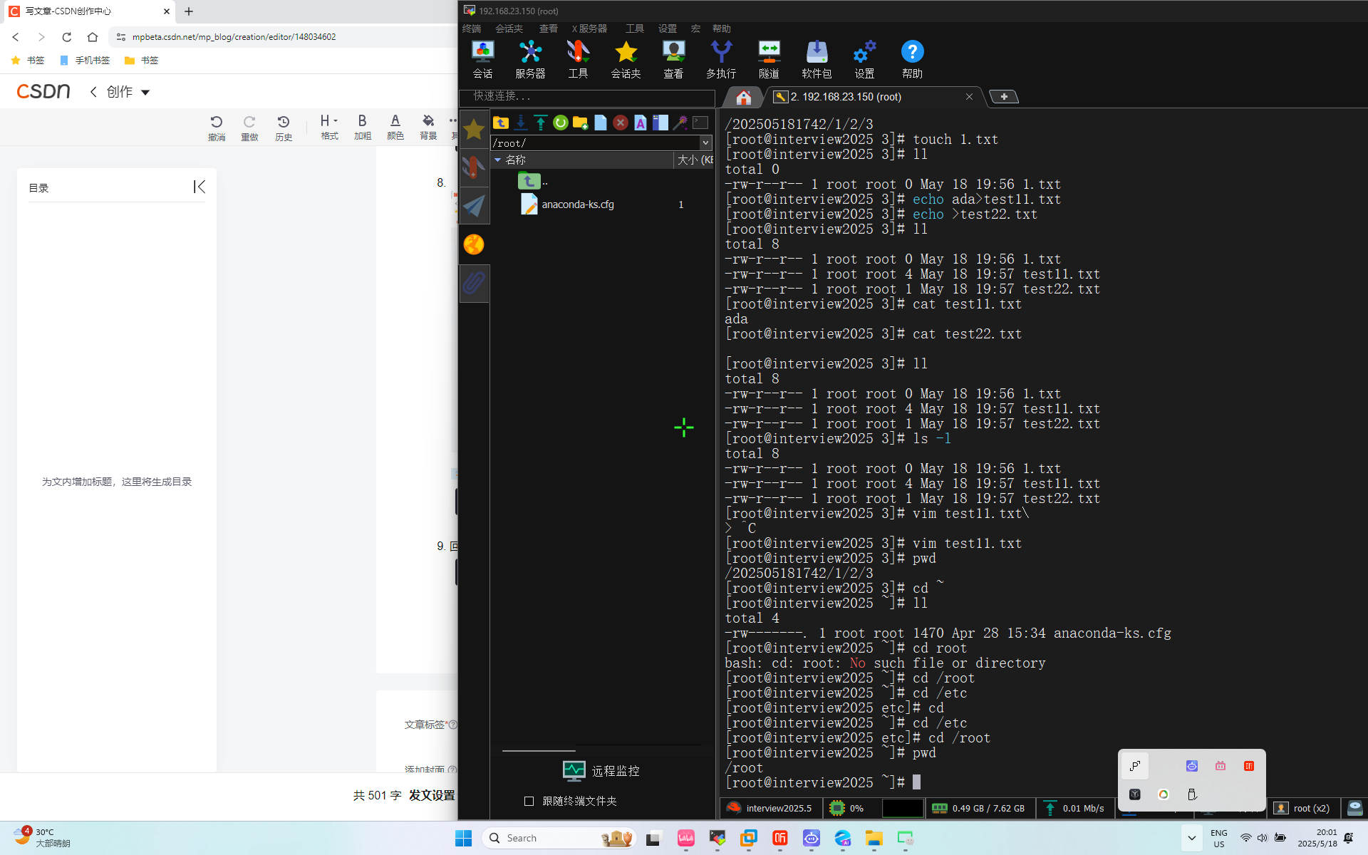Enable follow terminal folder checkbox
This screenshot has width=1368, height=855.
[529, 801]
